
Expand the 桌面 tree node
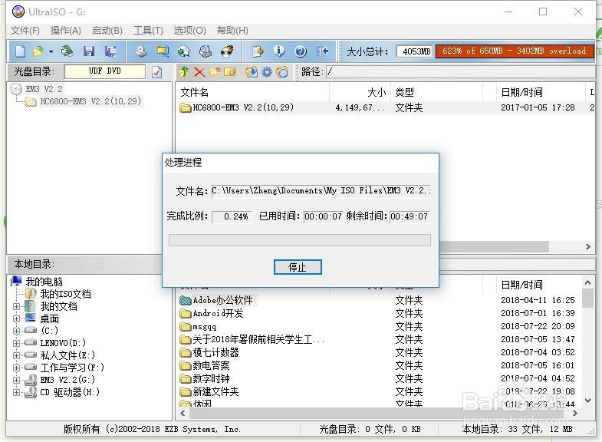tap(16, 318)
